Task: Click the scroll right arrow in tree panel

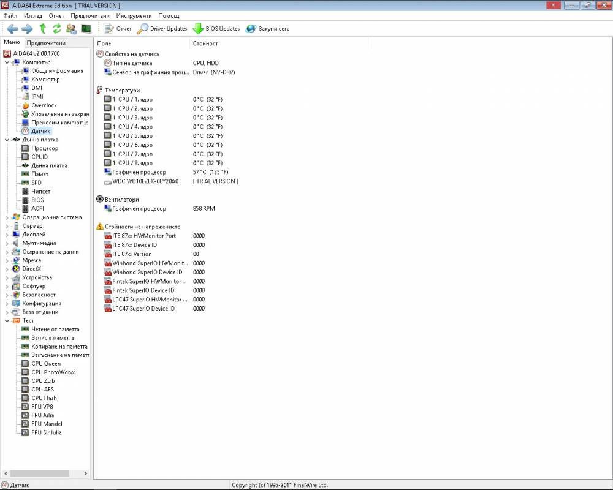Action: 86,473
